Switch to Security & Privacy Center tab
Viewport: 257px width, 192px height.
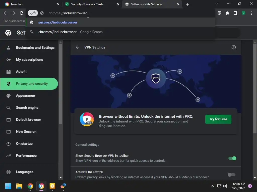click(92, 4)
